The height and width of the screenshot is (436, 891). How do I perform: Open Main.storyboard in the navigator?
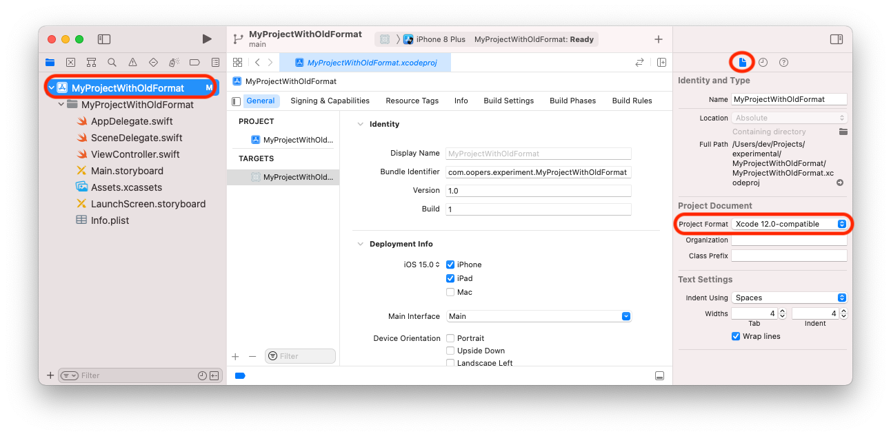click(x=127, y=171)
